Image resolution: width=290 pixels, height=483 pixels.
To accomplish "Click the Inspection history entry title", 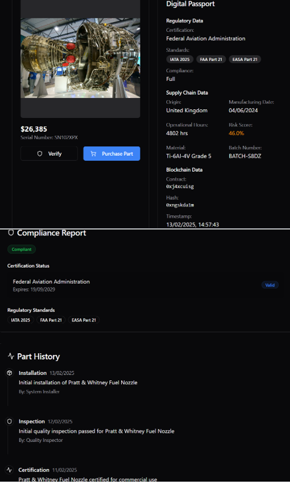I will [x=32, y=421].
